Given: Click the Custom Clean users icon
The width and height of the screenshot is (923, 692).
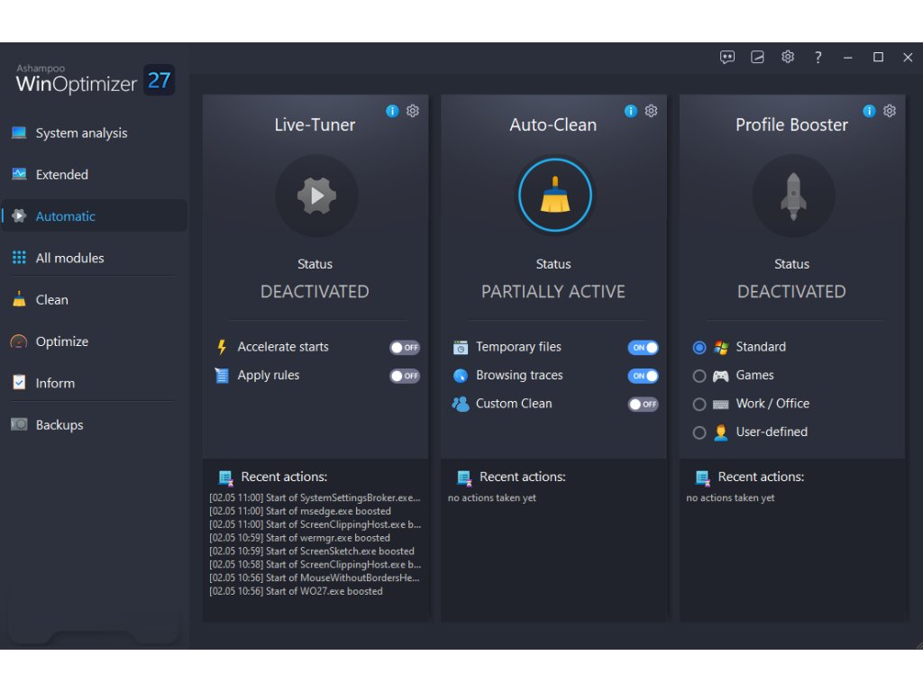Looking at the screenshot, I should (461, 404).
